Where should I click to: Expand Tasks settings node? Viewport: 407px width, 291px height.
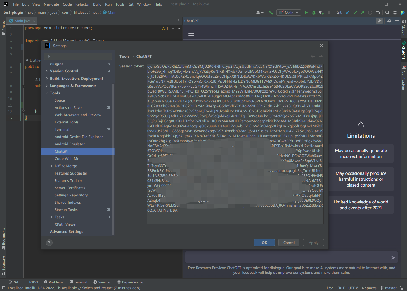[x=51, y=217]
